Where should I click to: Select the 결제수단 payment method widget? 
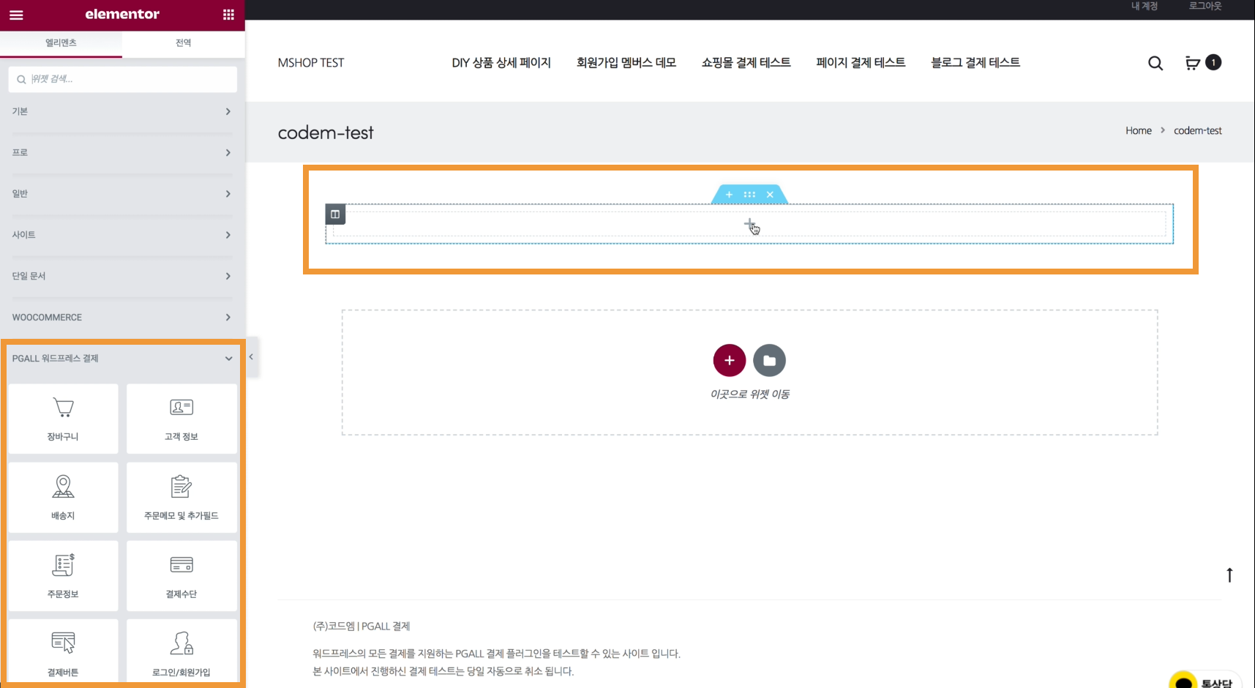[x=181, y=575]
